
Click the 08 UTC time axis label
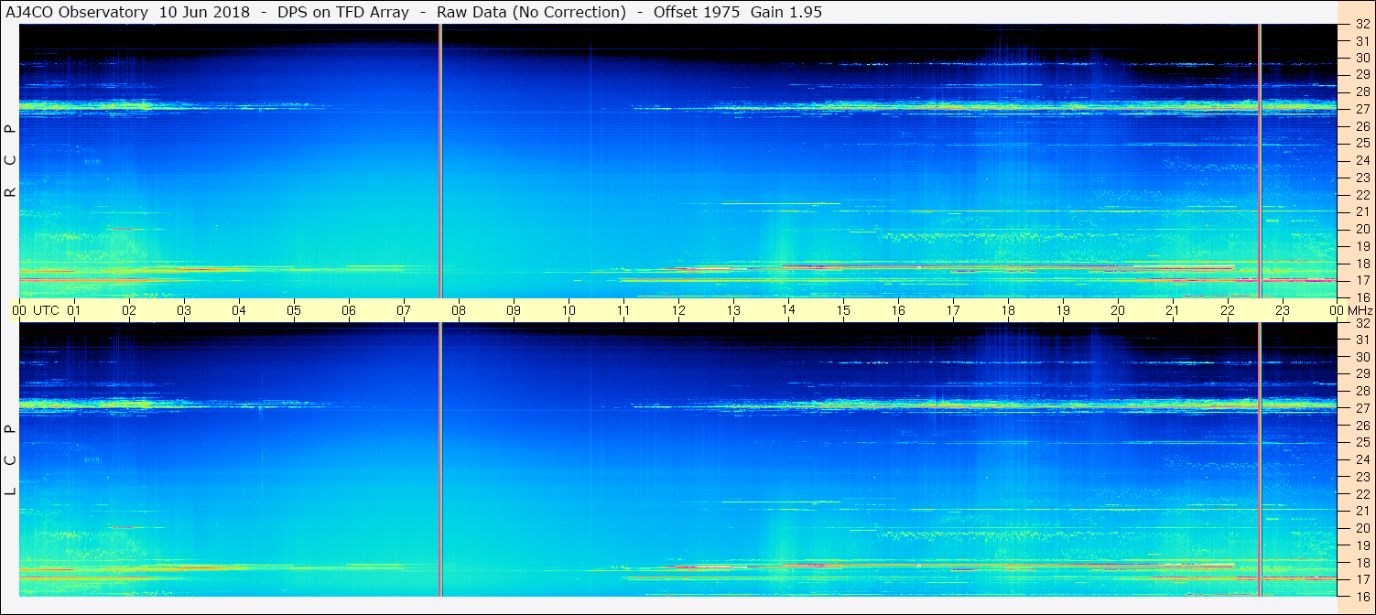tap(459, 311)
